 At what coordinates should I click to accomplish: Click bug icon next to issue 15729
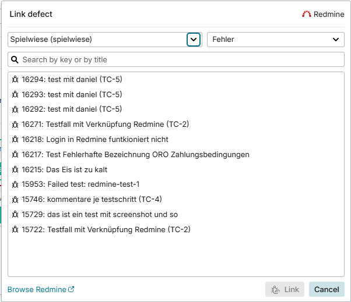pyautogui.click(x=15, y=215)
